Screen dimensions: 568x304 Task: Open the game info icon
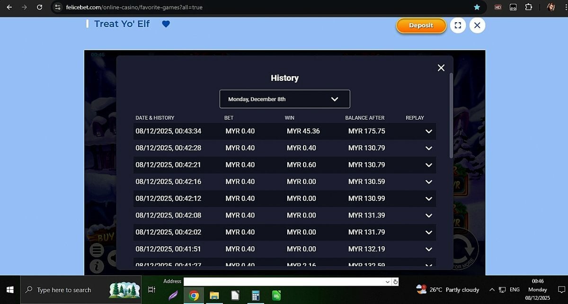97,266
